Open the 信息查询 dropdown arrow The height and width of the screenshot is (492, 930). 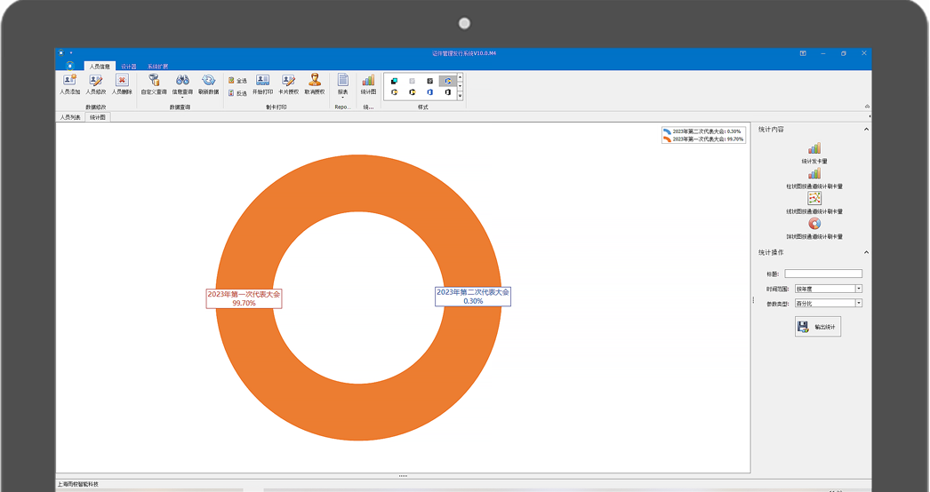[x=182, y=97]
